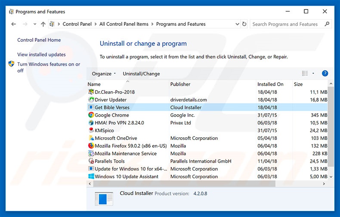Click the Windows 10 Update Assistant logo
The height and width of the screenshot is (217, 340).
(91, 176)
